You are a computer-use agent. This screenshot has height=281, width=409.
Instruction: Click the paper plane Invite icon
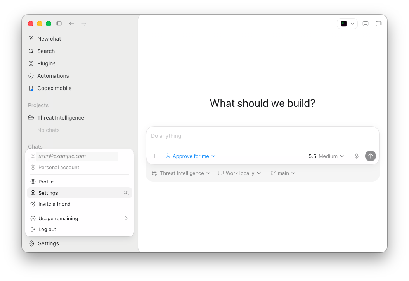(33, 204)
